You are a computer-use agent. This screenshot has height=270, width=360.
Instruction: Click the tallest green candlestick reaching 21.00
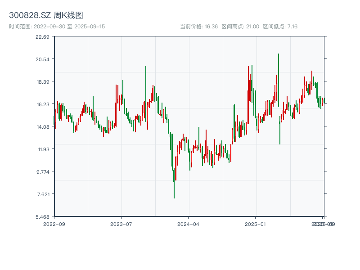coord(279,80)
